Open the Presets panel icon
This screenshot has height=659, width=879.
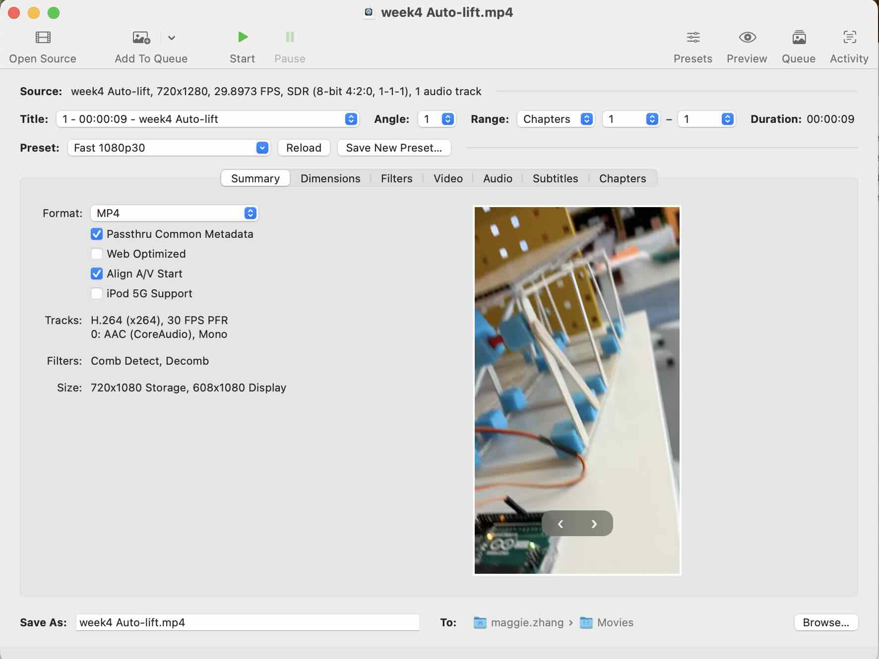[693, 37]
